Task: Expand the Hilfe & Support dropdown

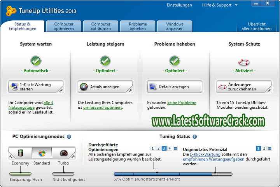Action: (220, 5)
